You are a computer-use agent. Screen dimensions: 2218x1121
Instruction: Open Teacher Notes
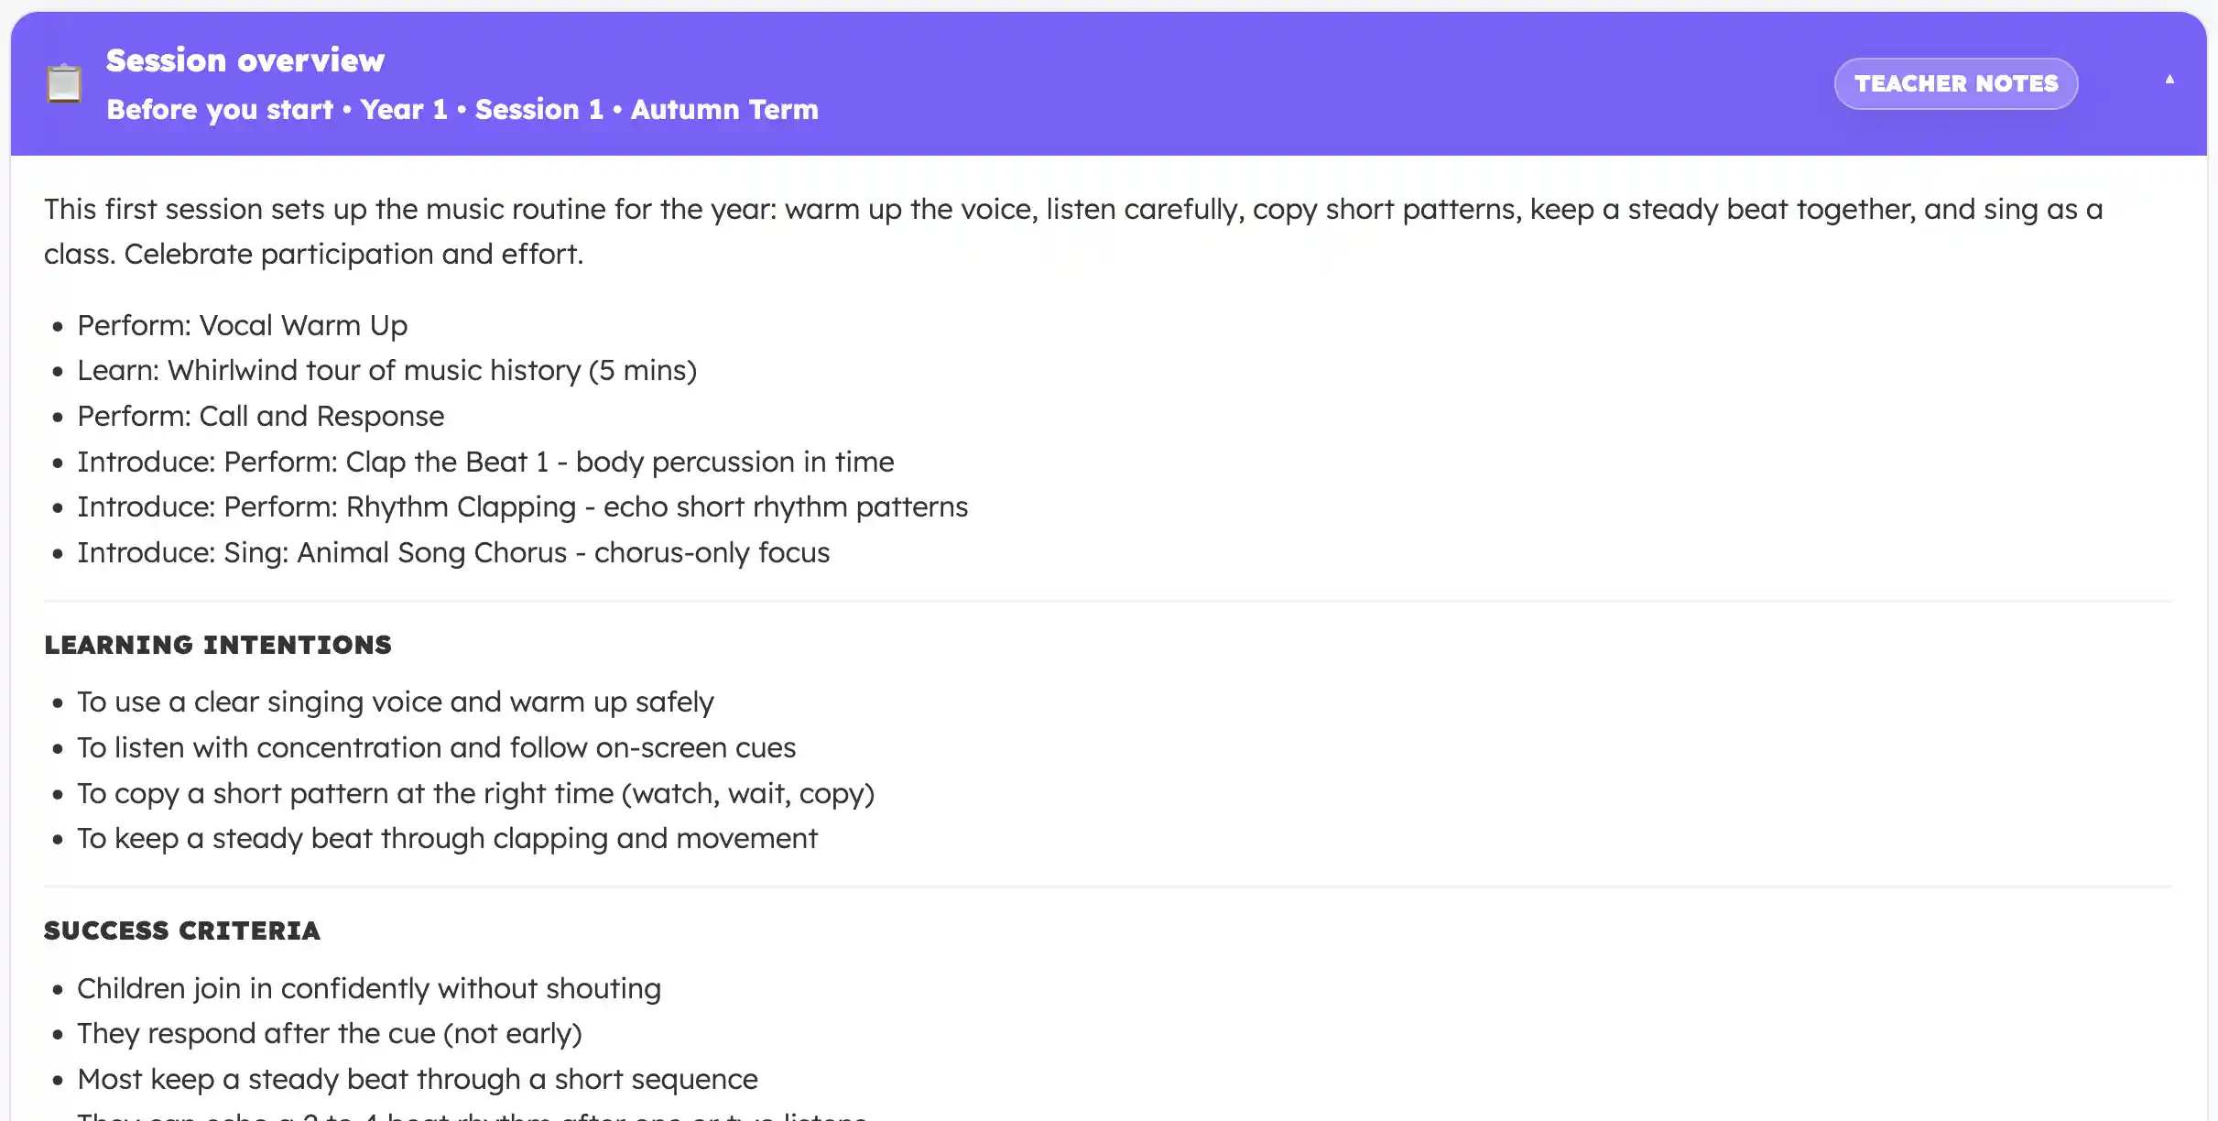coord(1955,82)
